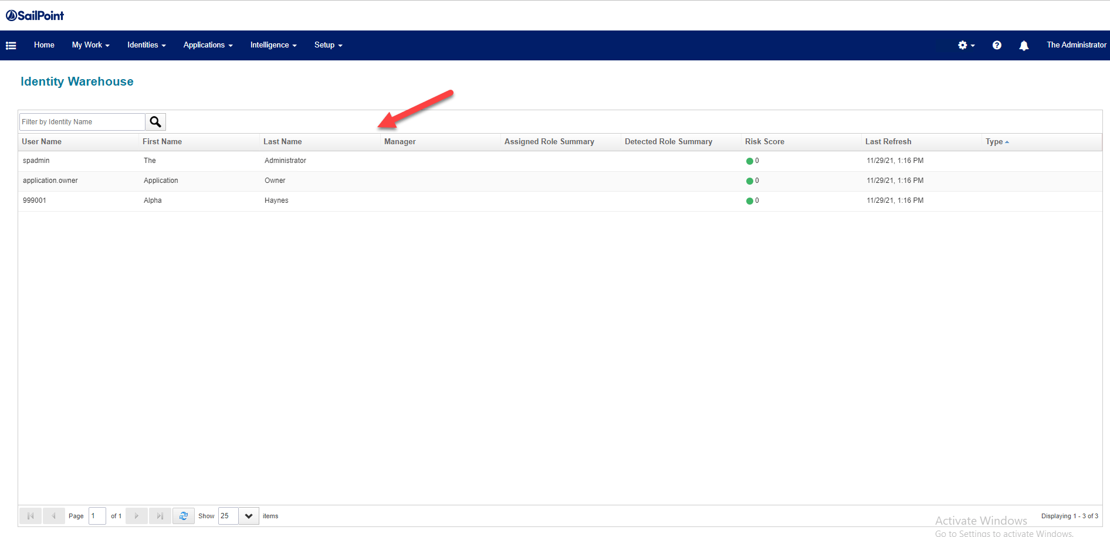Sort by Risk Score column
1110x537 pixels.
(802, 142)
